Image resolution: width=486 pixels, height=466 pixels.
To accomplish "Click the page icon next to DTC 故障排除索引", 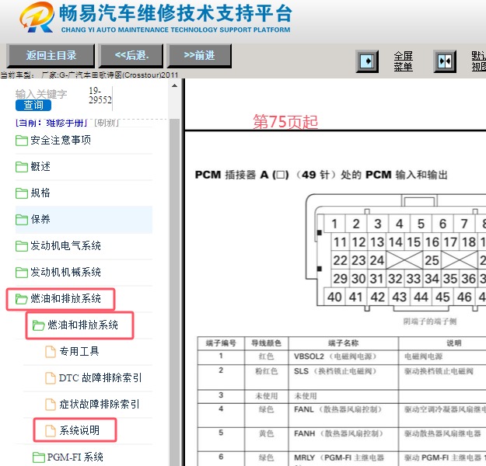I will (x=51, y=378).
